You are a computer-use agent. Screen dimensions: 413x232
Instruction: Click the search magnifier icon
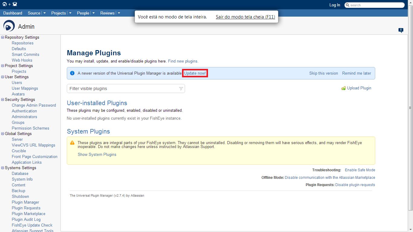pyautogui.click(x=347, y=5)
